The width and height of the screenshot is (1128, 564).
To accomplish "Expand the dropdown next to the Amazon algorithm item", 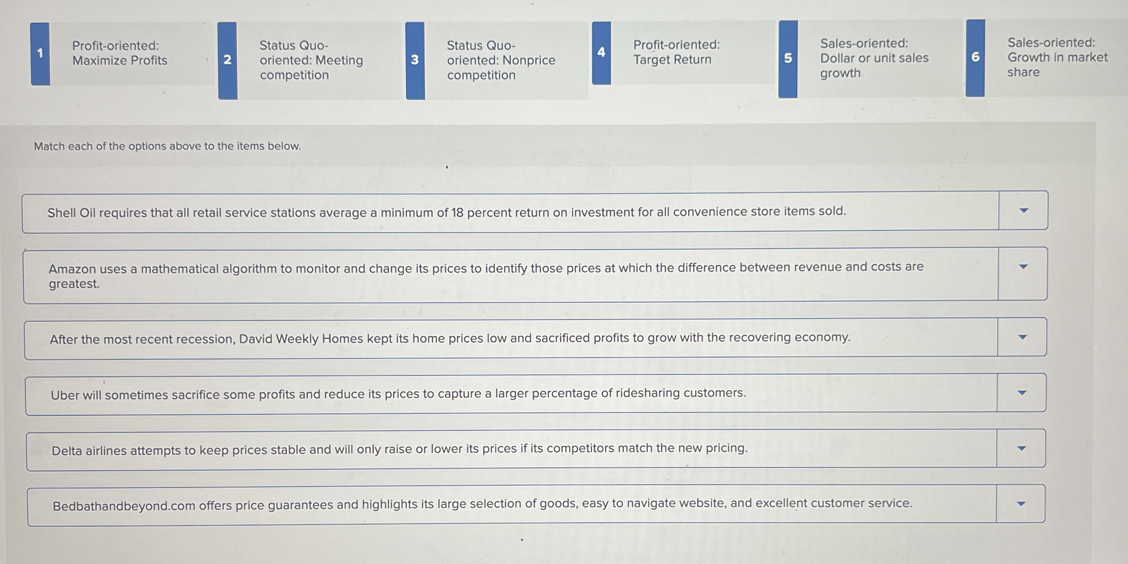I will 1023,266.
